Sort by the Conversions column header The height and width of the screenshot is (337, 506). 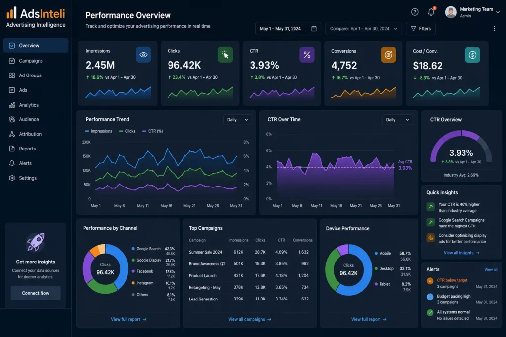(x=302, y=240)
